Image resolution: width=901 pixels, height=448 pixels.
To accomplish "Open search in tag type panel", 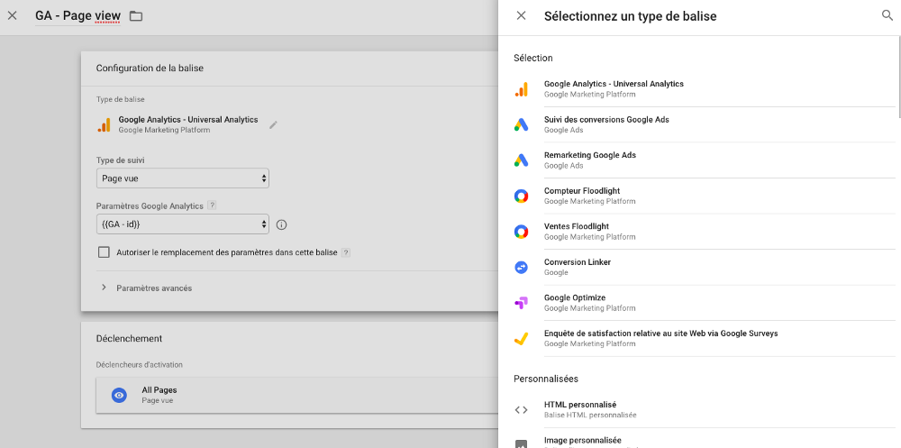I will click(x=887, y=15).
